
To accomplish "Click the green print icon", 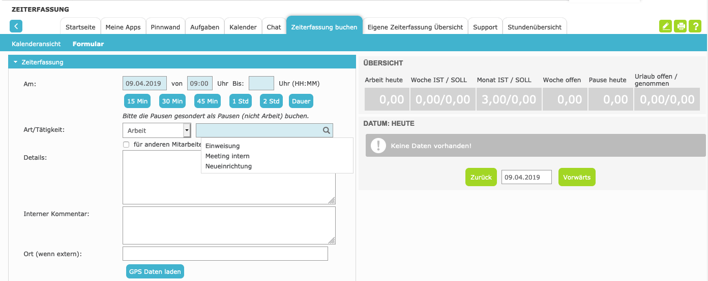I will (x=680, y=27).
